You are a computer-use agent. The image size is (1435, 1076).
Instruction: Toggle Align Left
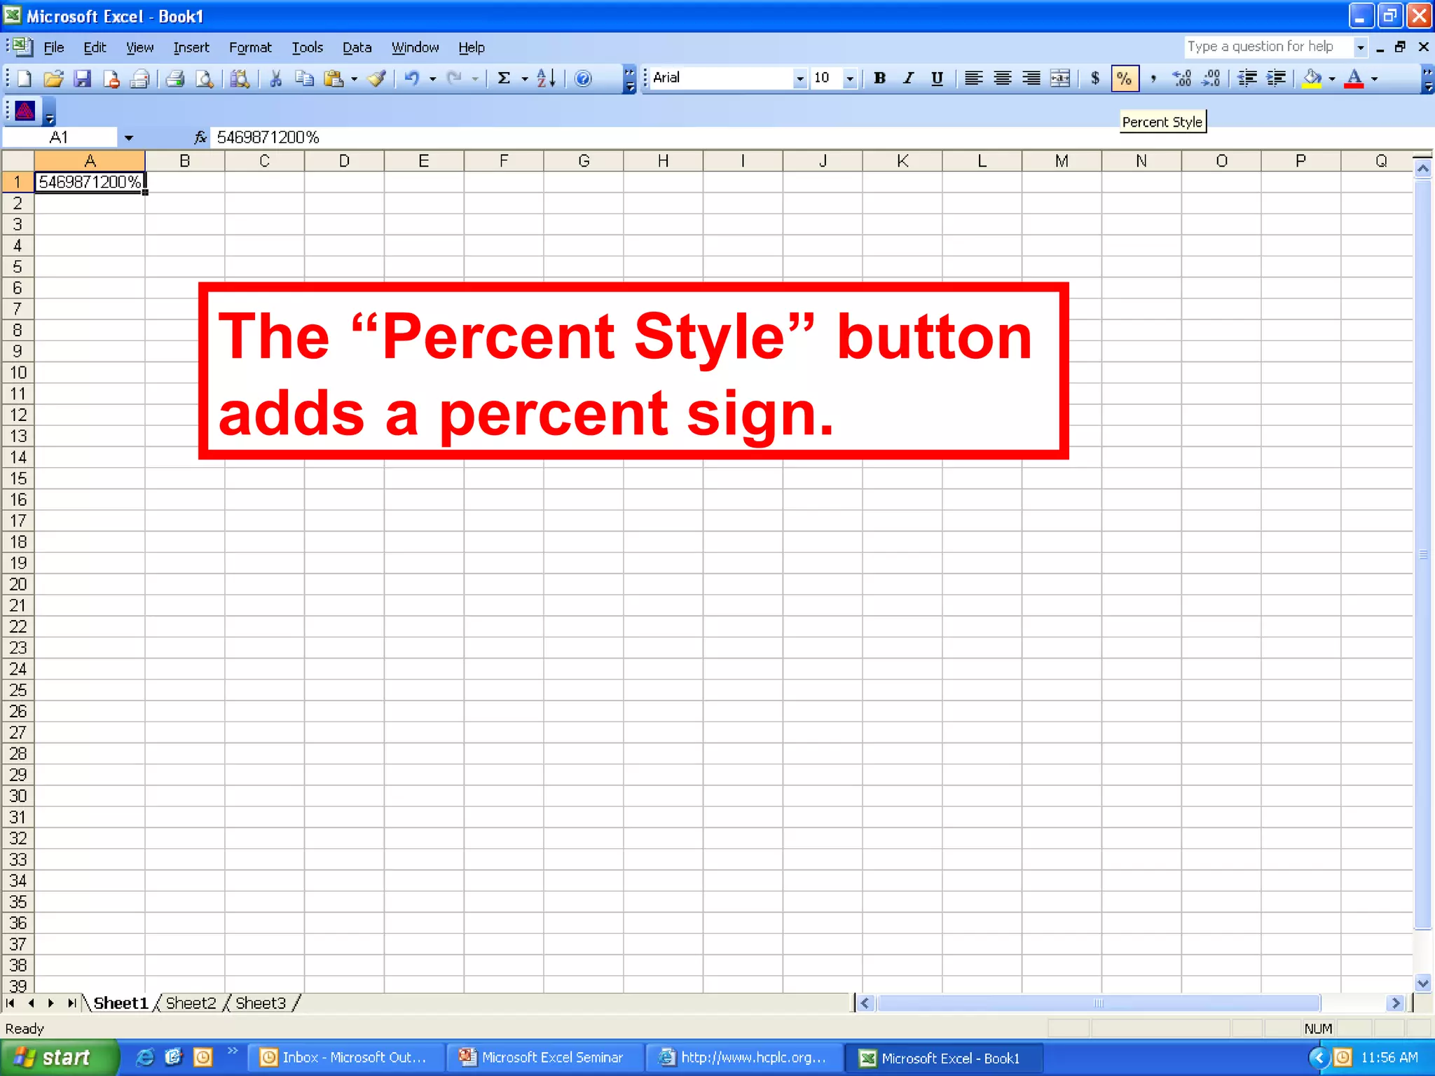pyautogui.click(x=973, y=78)
